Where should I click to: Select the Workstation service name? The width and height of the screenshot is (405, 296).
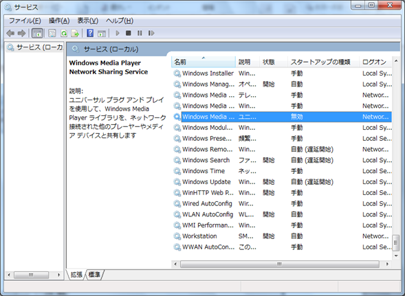pos(199,236)
